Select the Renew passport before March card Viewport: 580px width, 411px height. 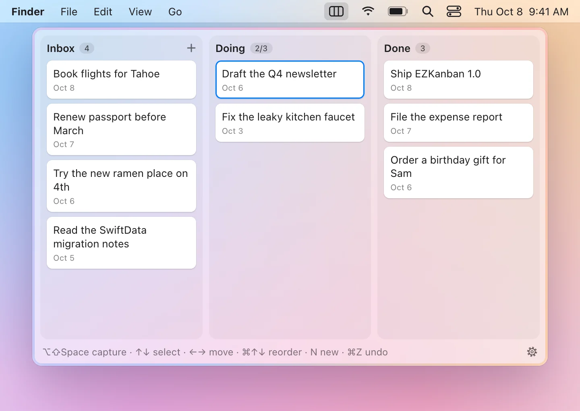[x=121, y=129]
